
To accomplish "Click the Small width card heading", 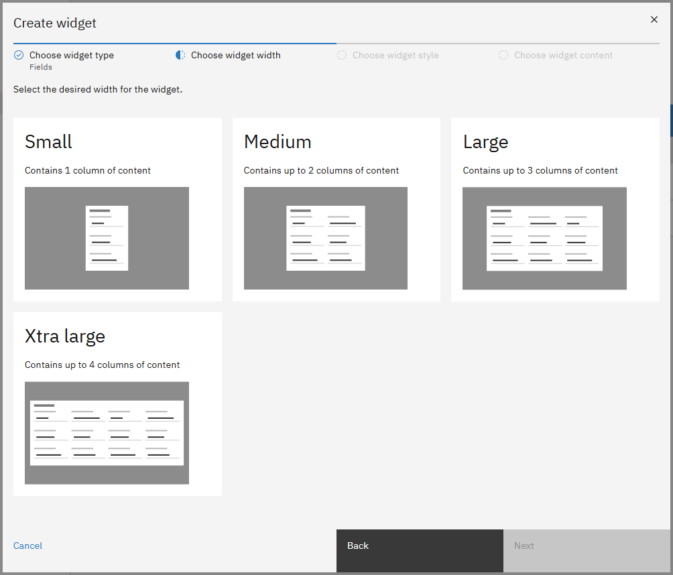I will pos(48,142).
